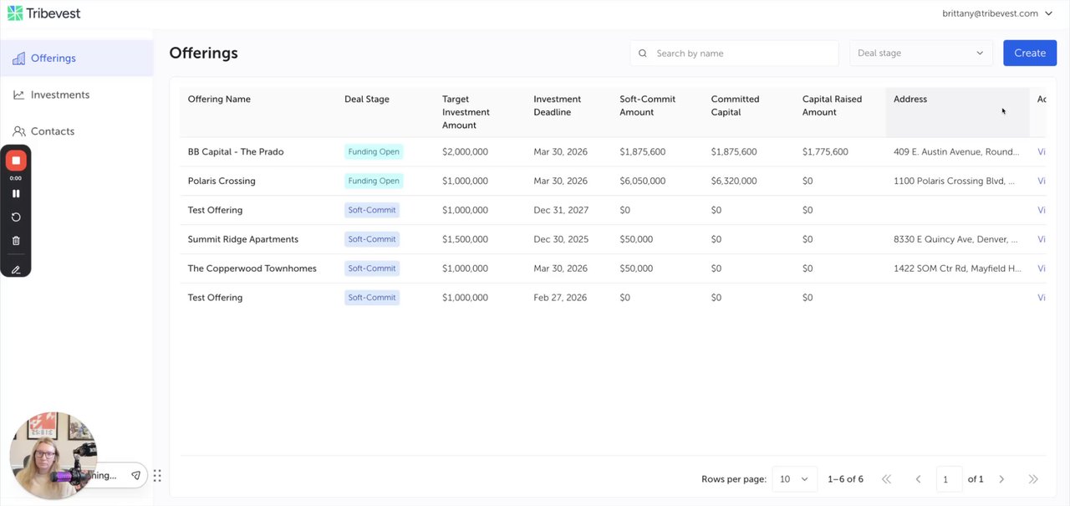
Task: Click the Search by name field
Action: pyautogui.click(x=742, y=54)
